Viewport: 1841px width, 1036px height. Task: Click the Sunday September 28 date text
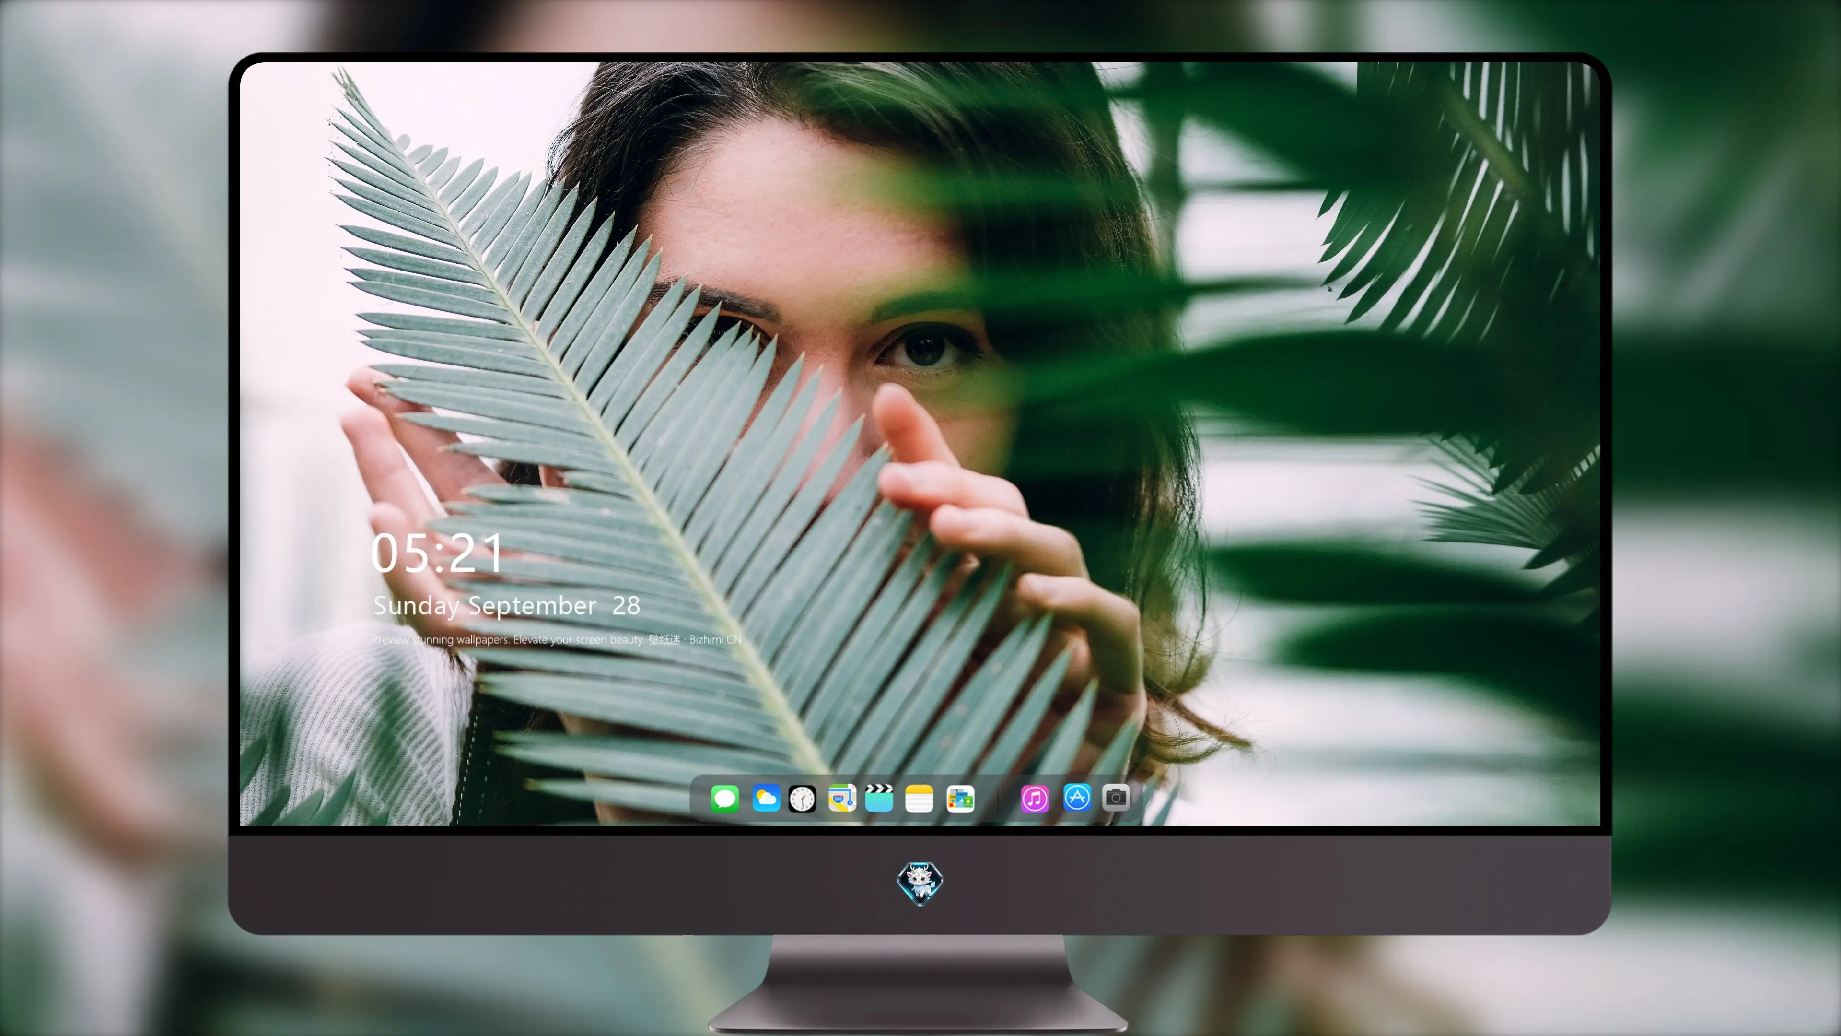tap(506, 606)
